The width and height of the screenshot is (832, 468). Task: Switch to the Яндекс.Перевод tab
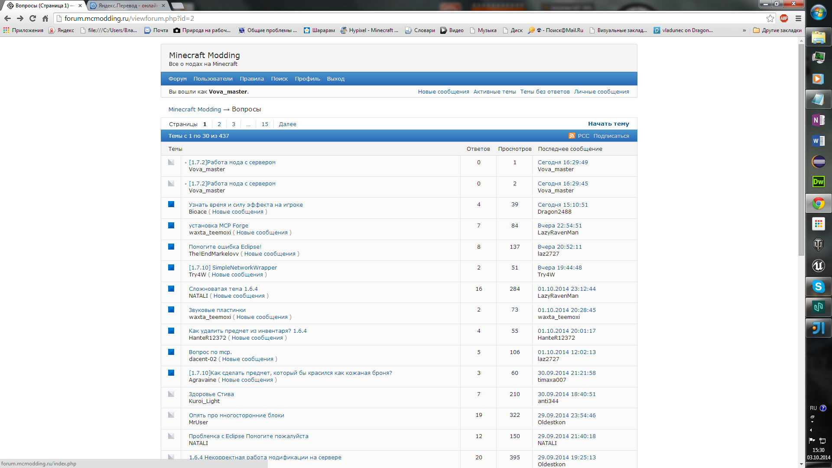pos(128,6)
